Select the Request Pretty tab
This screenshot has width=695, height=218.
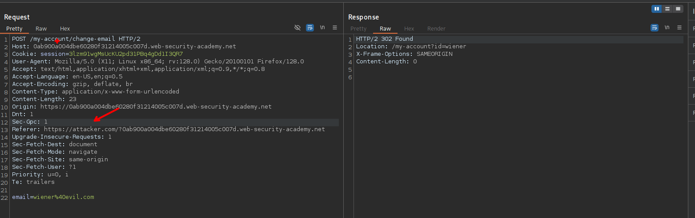[x=14, y=28]
